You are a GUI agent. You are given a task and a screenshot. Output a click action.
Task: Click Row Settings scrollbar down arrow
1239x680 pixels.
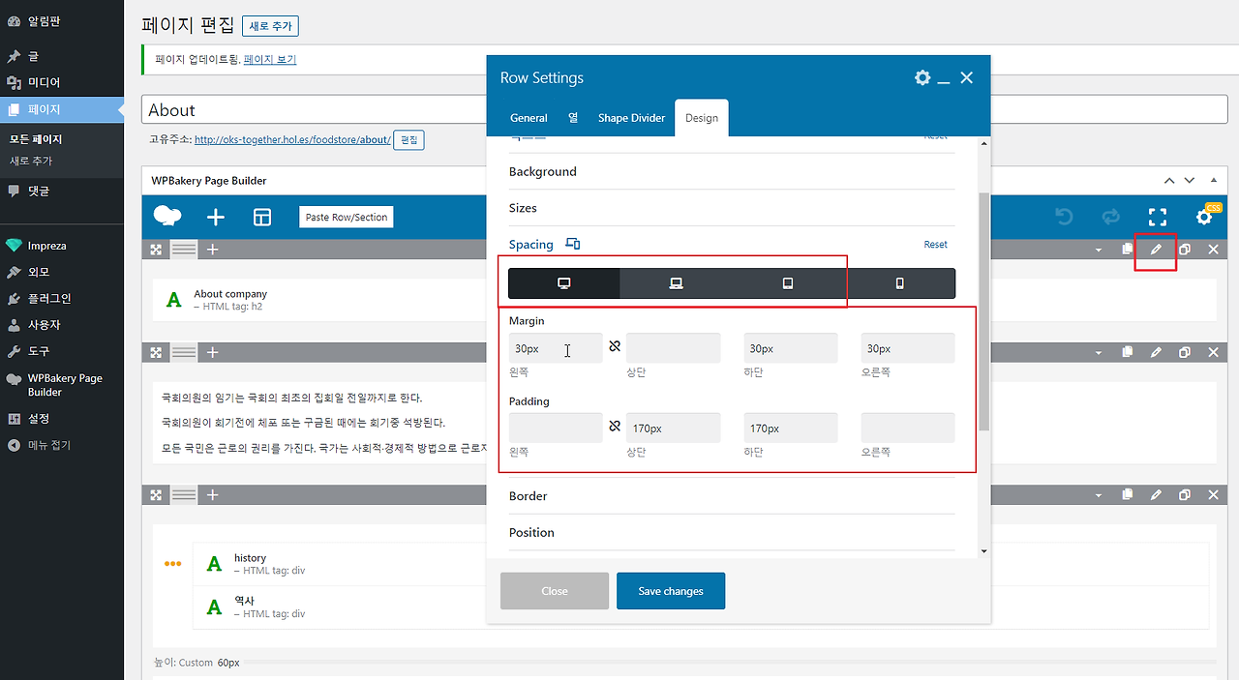coord(984,550)
